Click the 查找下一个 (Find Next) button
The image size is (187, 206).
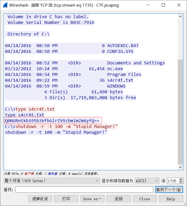[x=169, y=189]
